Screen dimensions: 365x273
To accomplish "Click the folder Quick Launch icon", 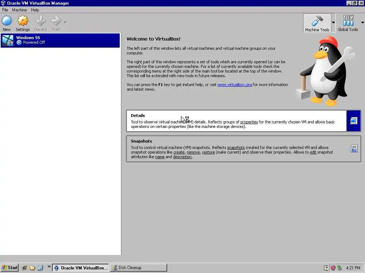I will pyautogui.click(x=32, y=268).
